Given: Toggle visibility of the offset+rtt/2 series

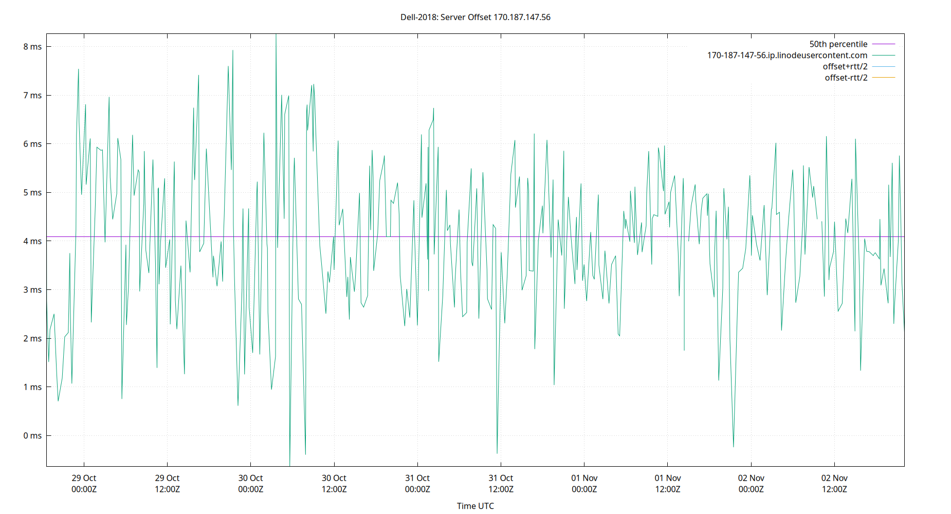Looking at the screenshot, I should coord(845,66).
